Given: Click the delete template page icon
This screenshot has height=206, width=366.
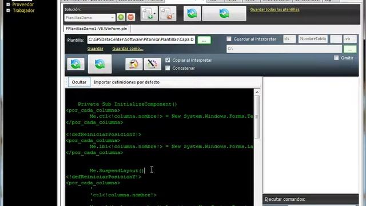Looking at the screenshot, I should [168, 14].
